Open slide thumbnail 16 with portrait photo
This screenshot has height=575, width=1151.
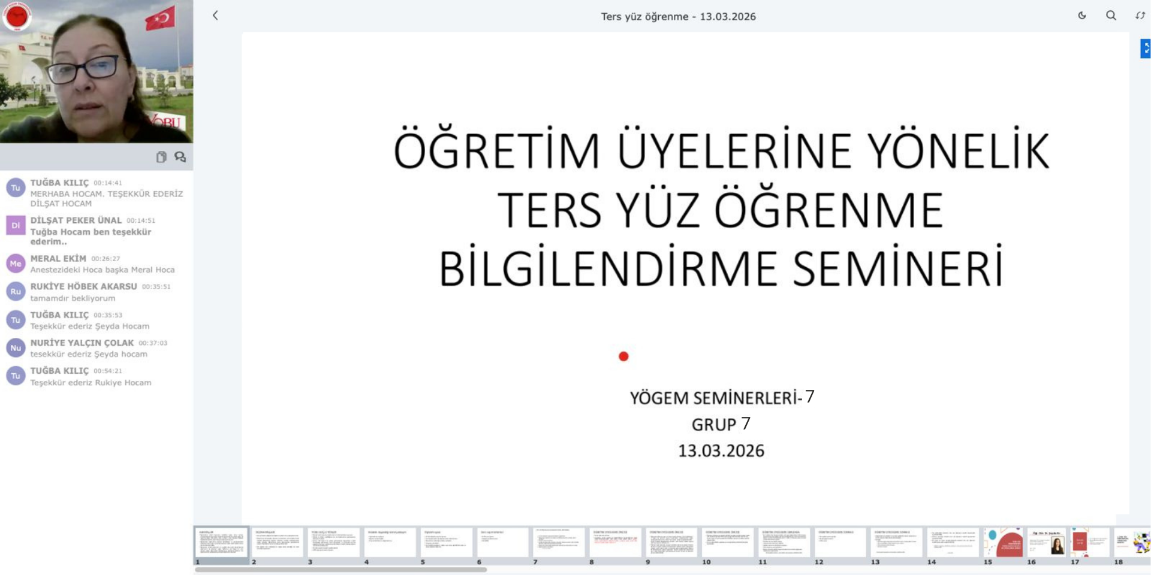point(1047,543)
